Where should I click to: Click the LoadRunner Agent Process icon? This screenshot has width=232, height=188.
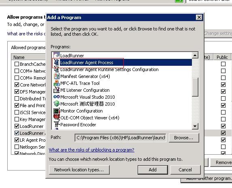tap(56, 63)
